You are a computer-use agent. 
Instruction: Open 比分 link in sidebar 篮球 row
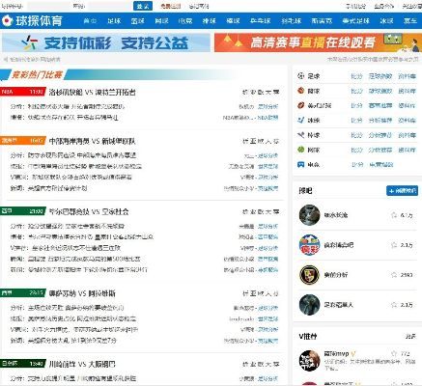click(356, 91)
